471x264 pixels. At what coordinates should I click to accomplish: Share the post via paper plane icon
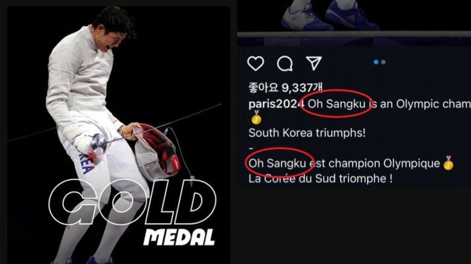[x=314, y=63]
